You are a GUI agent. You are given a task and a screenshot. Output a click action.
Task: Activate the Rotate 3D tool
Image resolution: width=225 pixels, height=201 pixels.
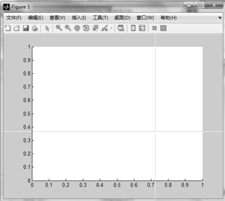[x=86, y=28]
